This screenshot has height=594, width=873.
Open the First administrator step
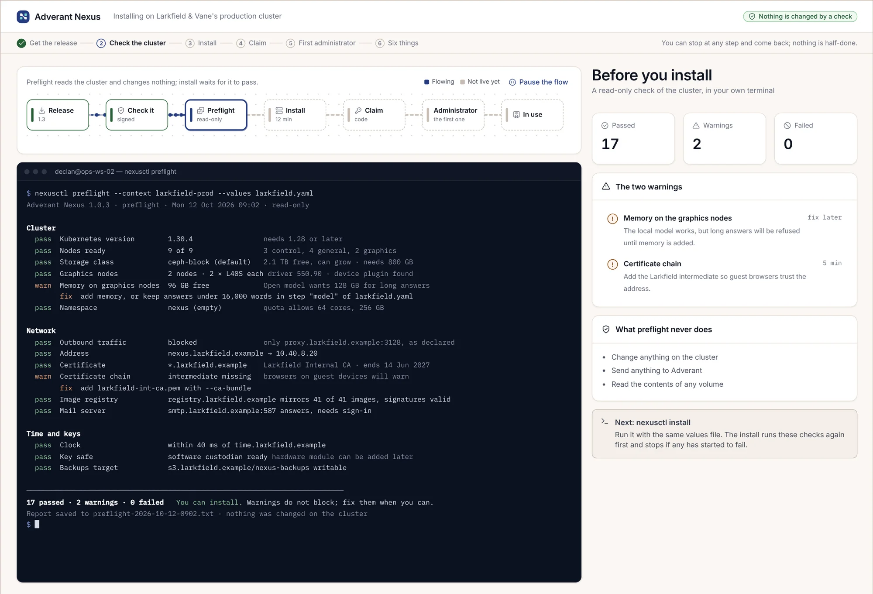[321, 43]
